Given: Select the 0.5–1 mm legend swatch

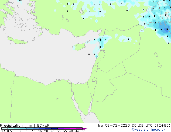Looking at the screenshot, I should coord(11,128).
